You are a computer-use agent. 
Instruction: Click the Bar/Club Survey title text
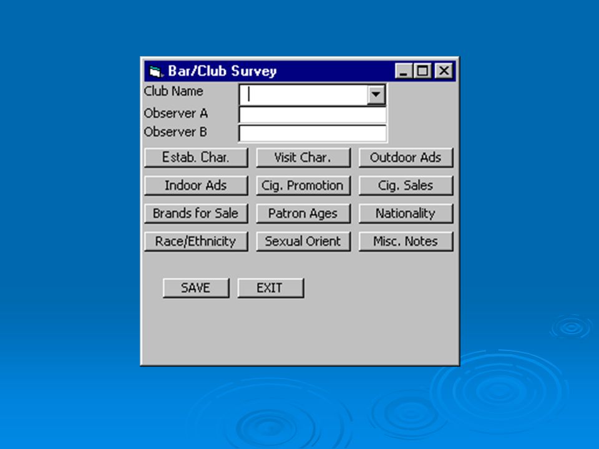click(222, 71)
